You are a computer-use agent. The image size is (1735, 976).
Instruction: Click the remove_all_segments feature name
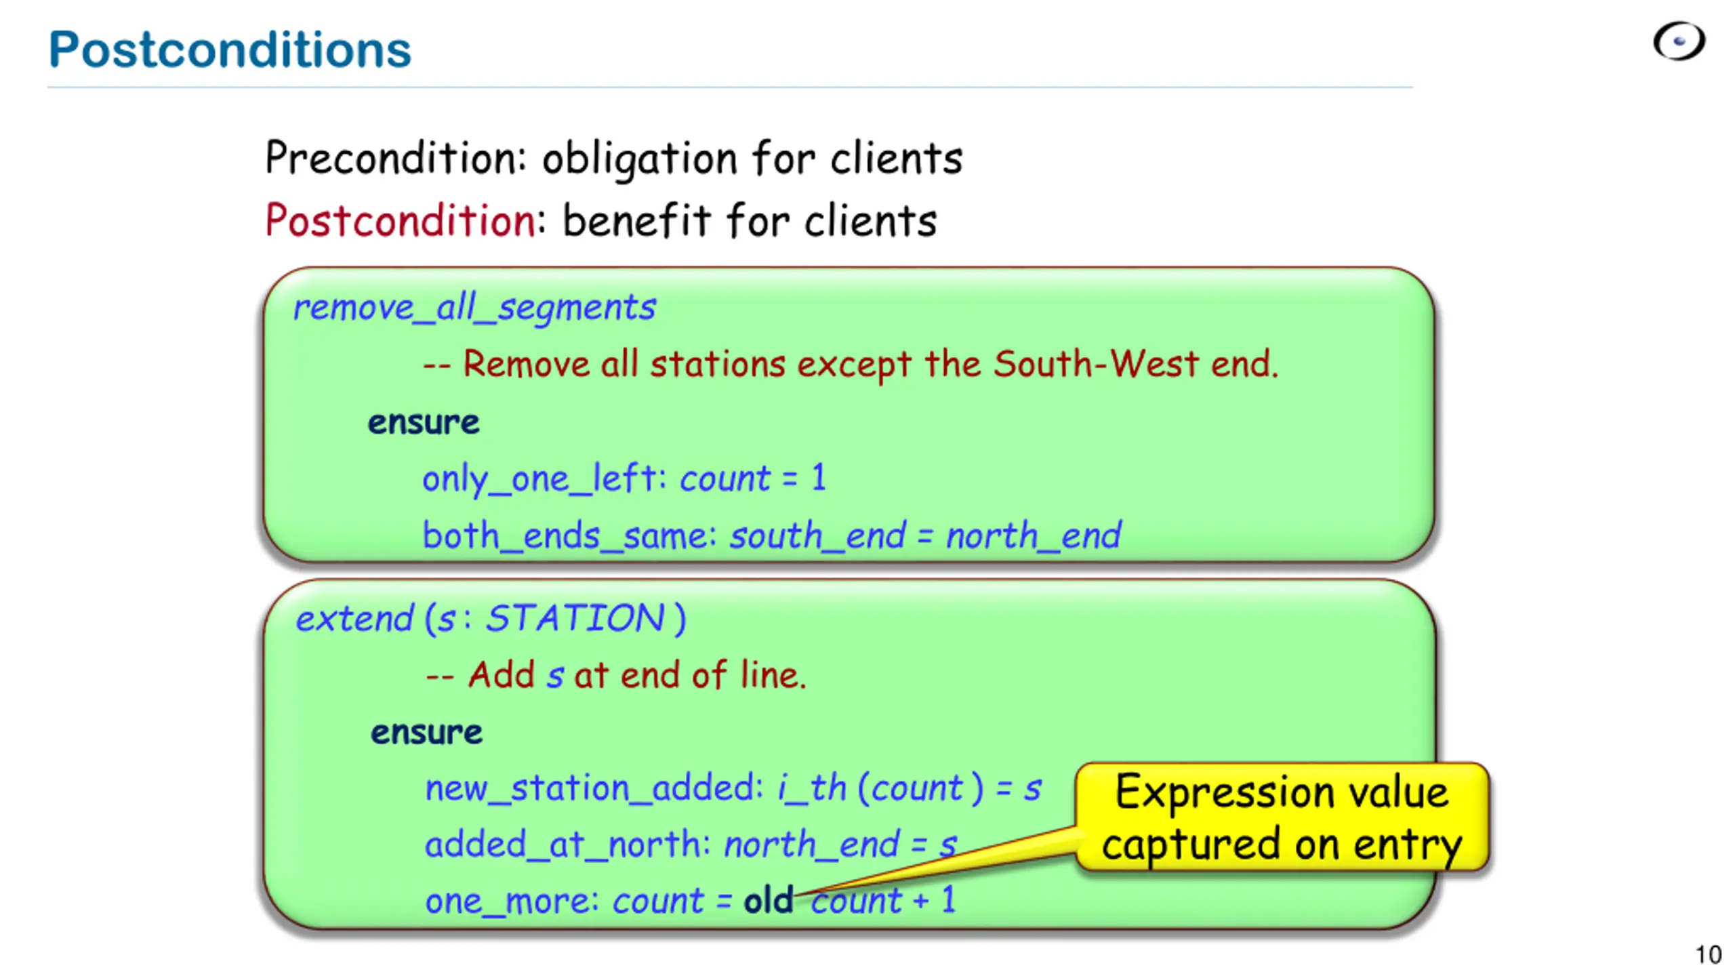pyautogui.click(x=474, y=307)
